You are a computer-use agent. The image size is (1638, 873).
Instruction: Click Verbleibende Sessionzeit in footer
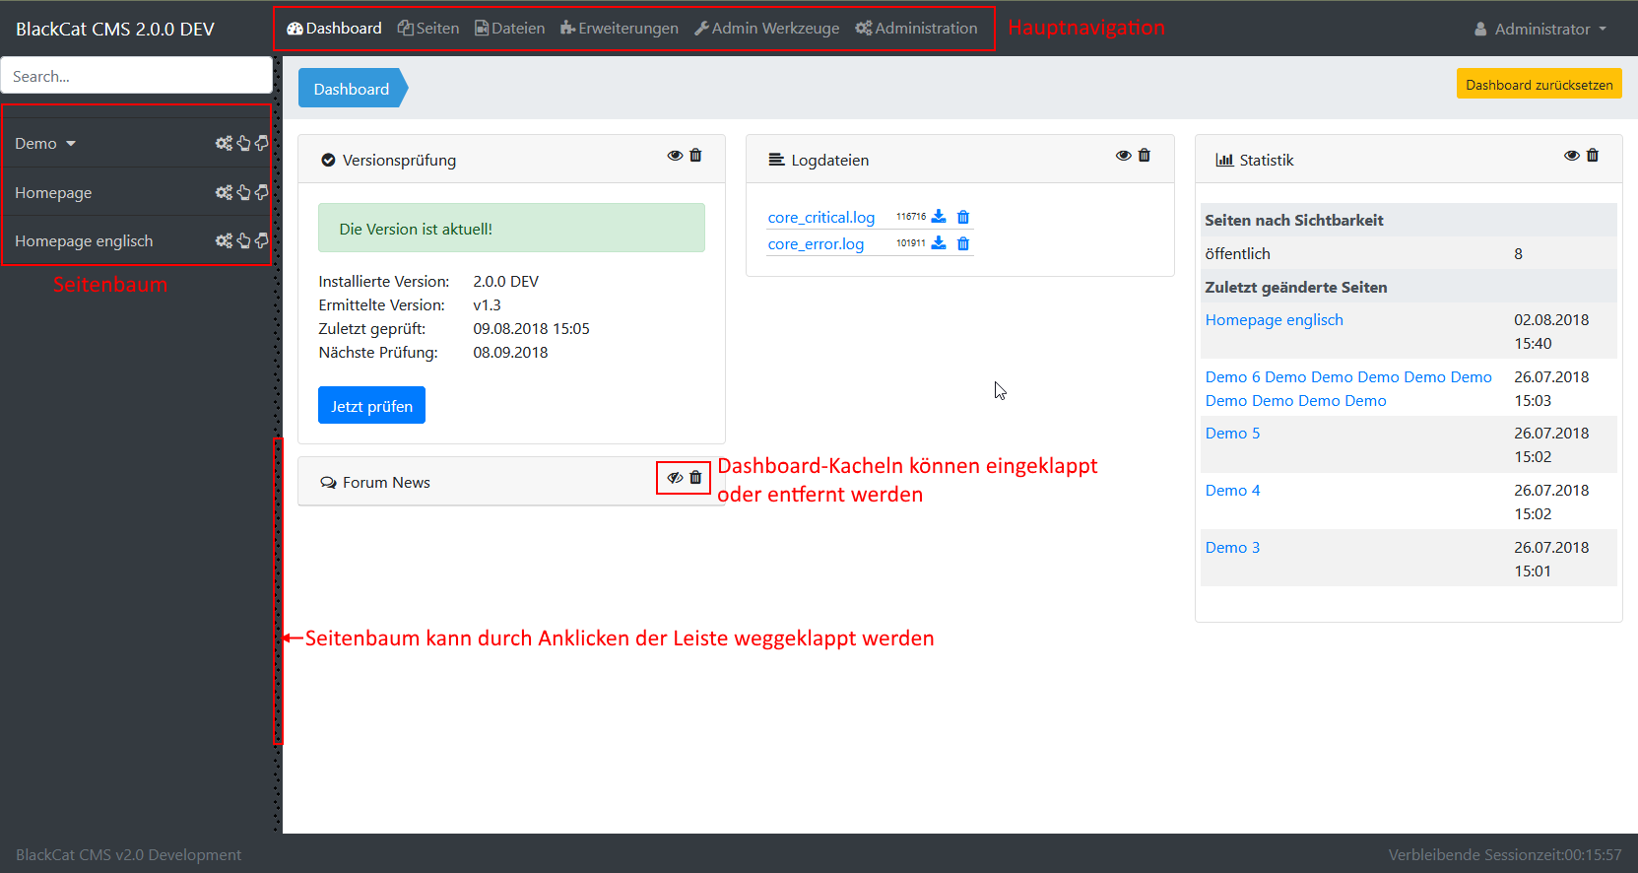(x=1505, y=855)
